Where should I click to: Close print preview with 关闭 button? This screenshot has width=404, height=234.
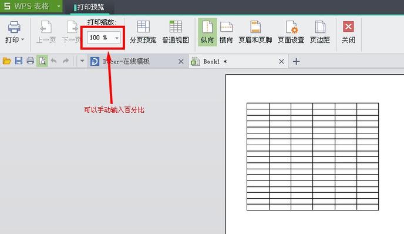pos(348,32)
